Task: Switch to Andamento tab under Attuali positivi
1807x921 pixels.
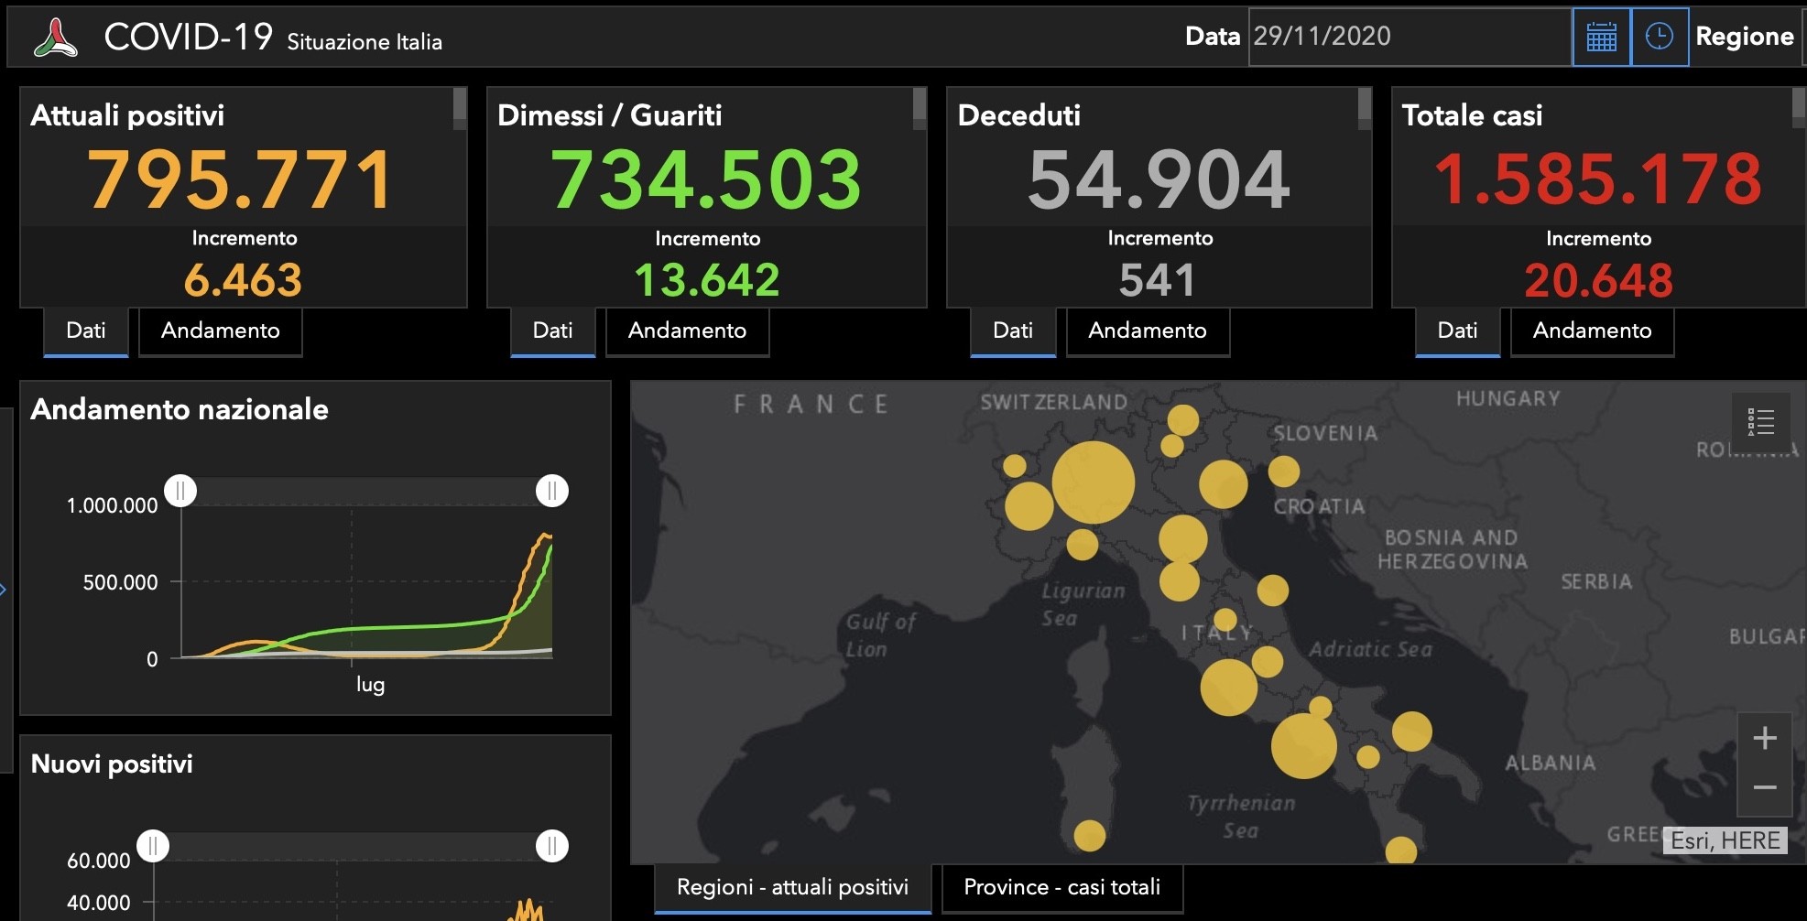Action: (x=221, y=330)
